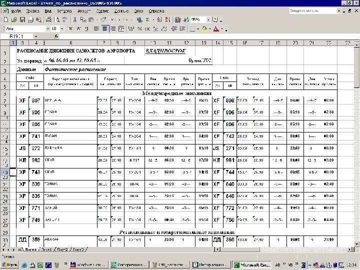
Task: Open Excel Help icon on toolbar
Action: [215, 20]
